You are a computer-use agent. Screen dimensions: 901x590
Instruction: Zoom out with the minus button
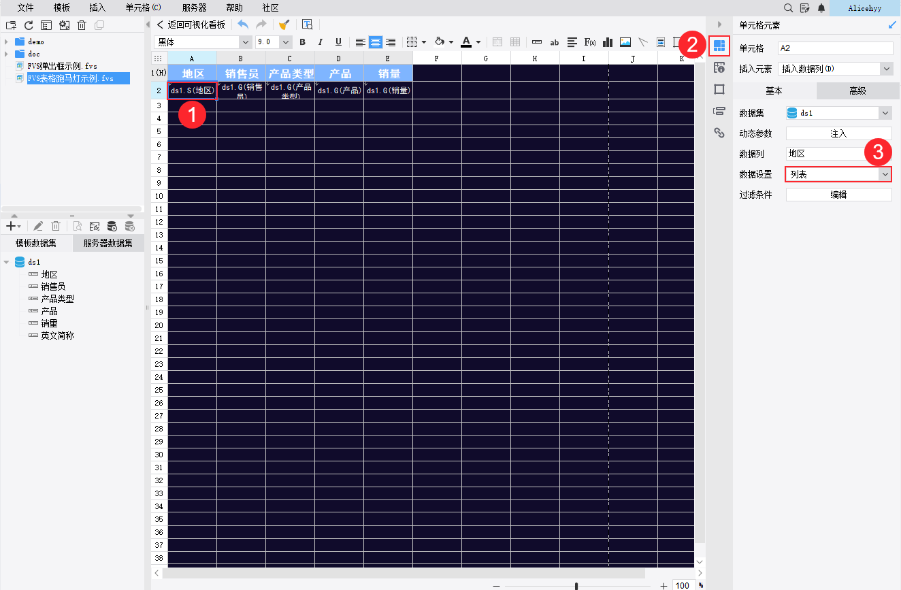497,586
